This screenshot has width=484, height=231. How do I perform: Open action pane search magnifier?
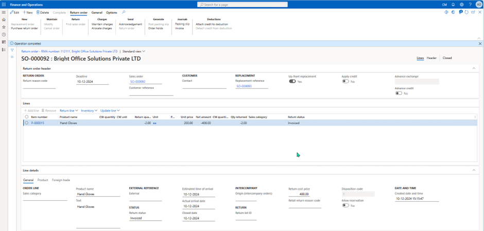tap(124, 12)
